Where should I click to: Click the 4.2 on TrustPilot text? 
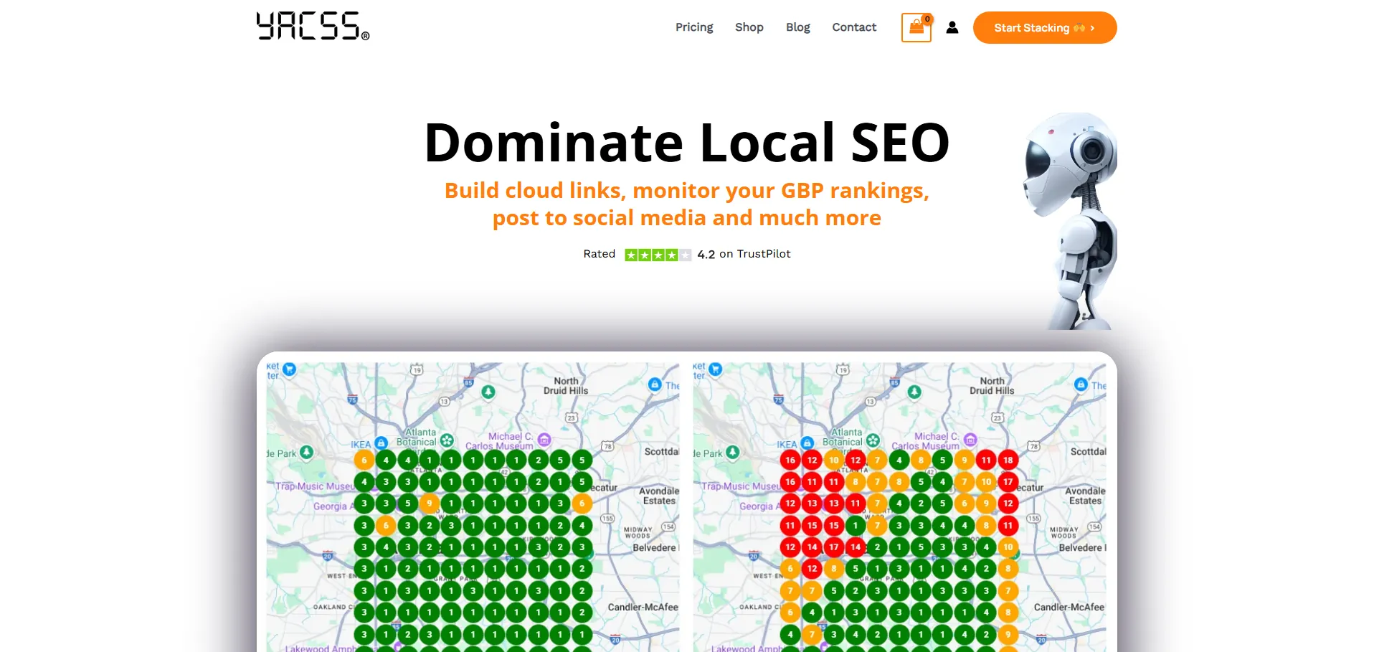point(744,255)
